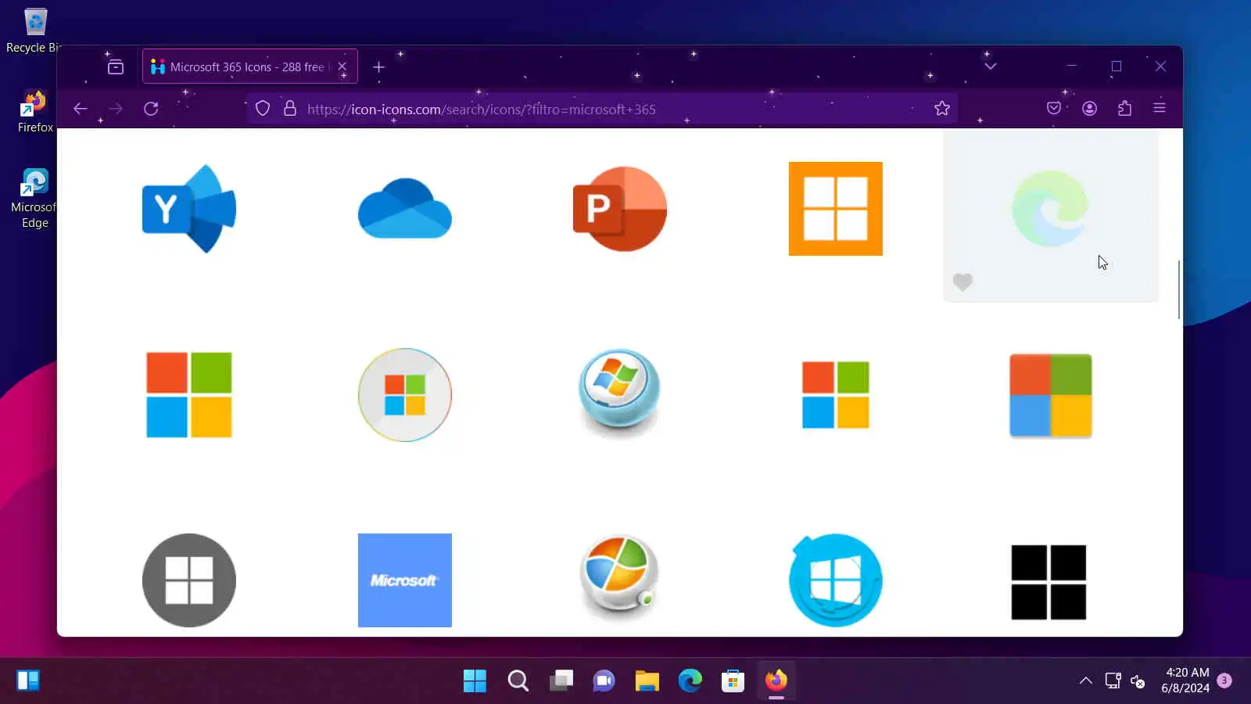This screenshot has width=1251, height=704.
Task: Select the Microsoft Edge desktop shortcut
Action: point(34,198)
